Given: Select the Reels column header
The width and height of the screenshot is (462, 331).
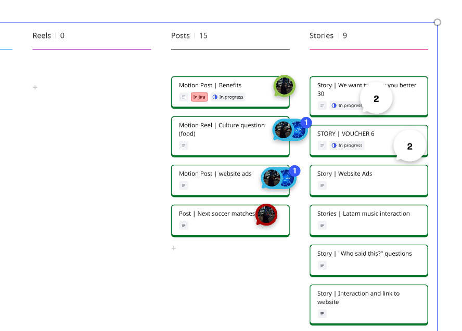Looking at the screenshot, I should [48, 36].
